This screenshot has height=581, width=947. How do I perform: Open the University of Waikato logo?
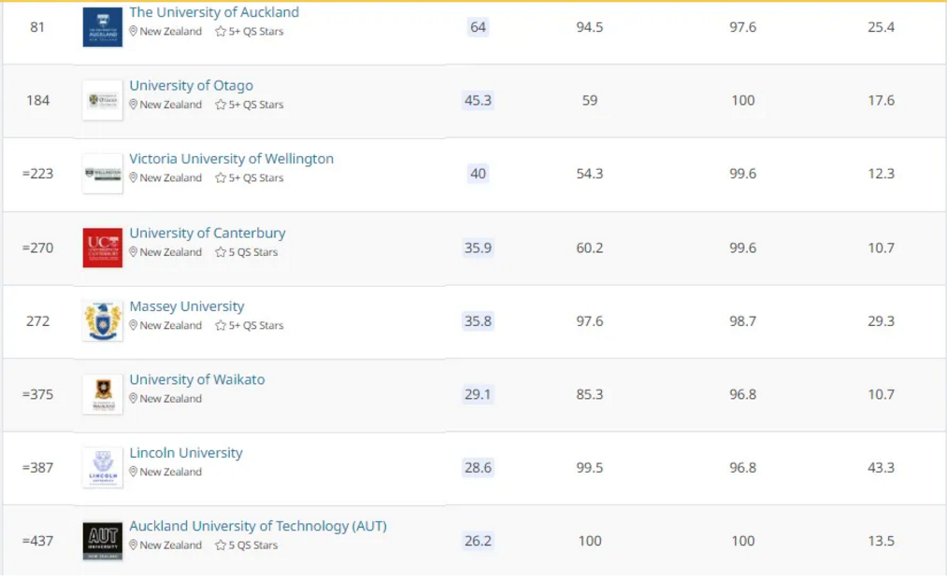102,394
